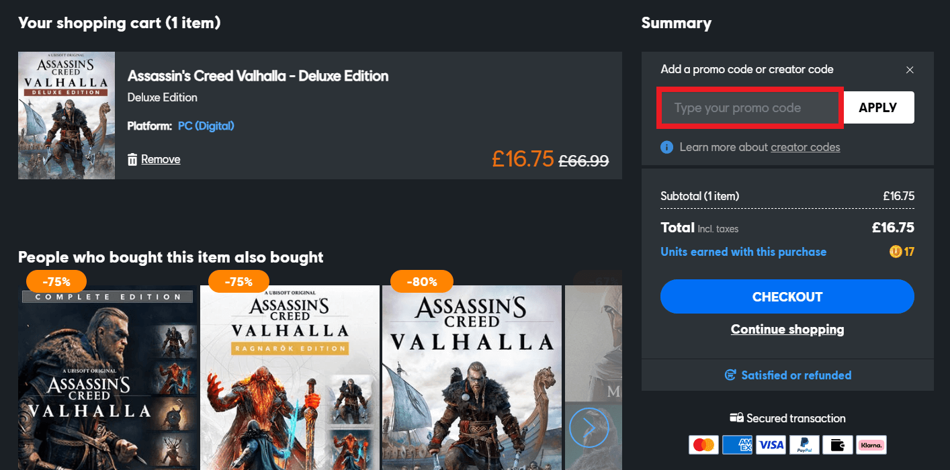
Task: Click the Mastercard payment icon
Action: click(703, 444)
